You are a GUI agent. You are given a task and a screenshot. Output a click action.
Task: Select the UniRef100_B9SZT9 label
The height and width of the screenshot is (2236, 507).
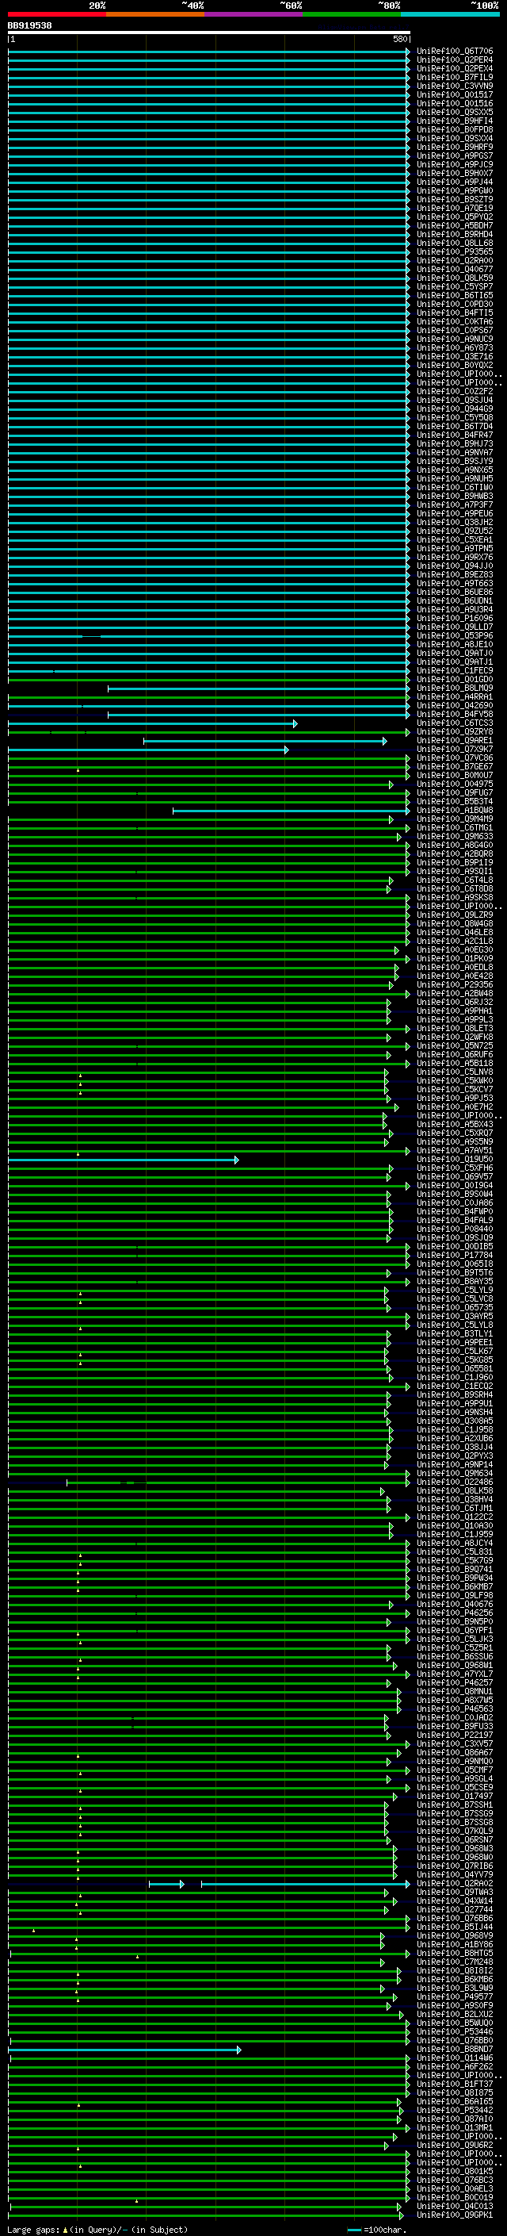(455, 200)
